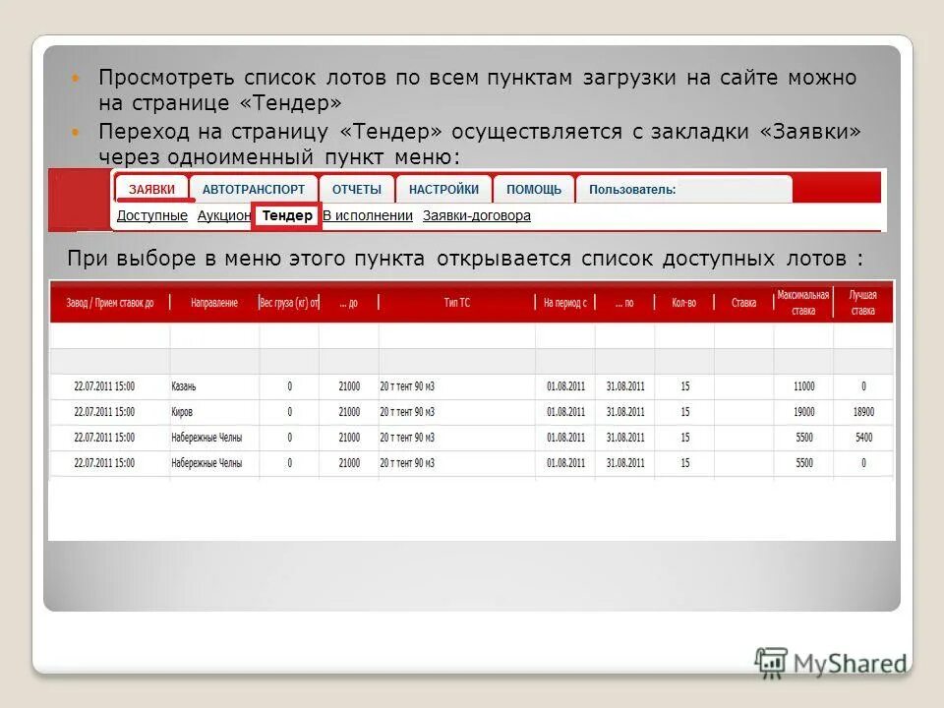Click the Тип ТС column header
Image resolution: width=944 pixels, height=708 pixels.
[458, 303]
